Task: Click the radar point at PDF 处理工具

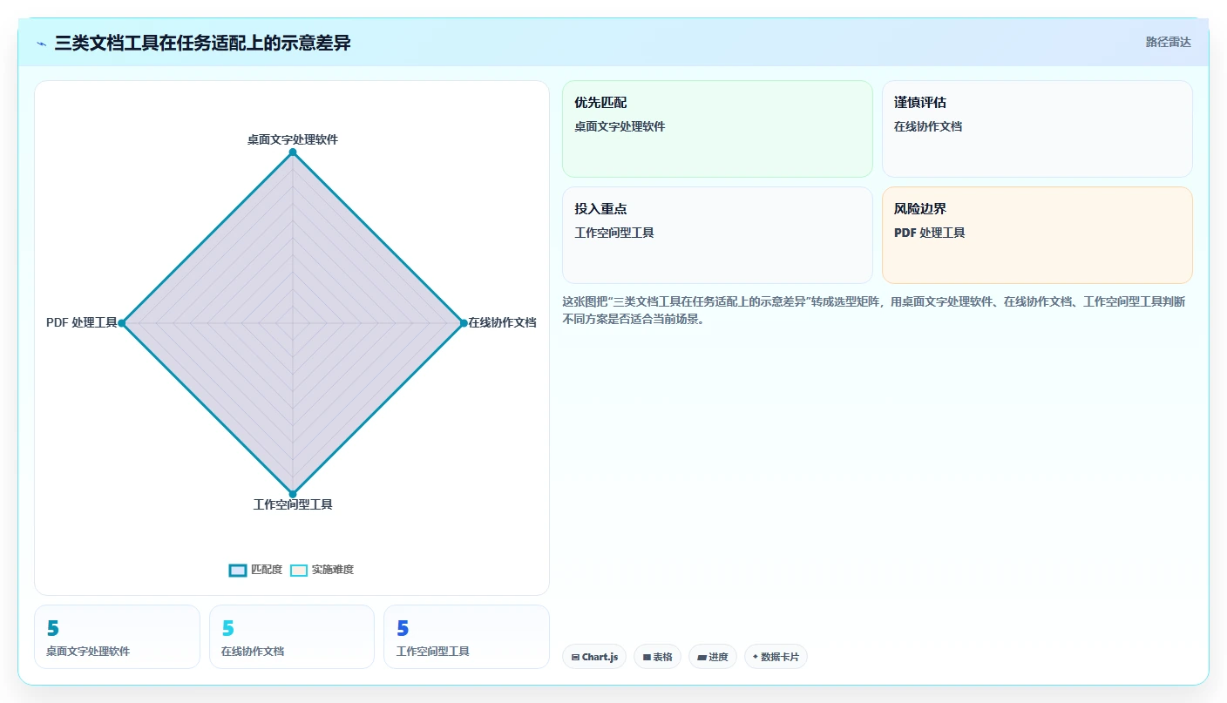Action: pos(122,323)
